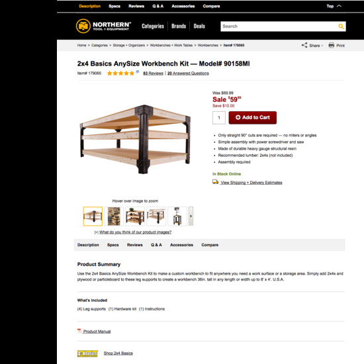Click the quantity input field
Image resolution: width=364 pixels, height=364 pixels.
(x=219, y=118)
